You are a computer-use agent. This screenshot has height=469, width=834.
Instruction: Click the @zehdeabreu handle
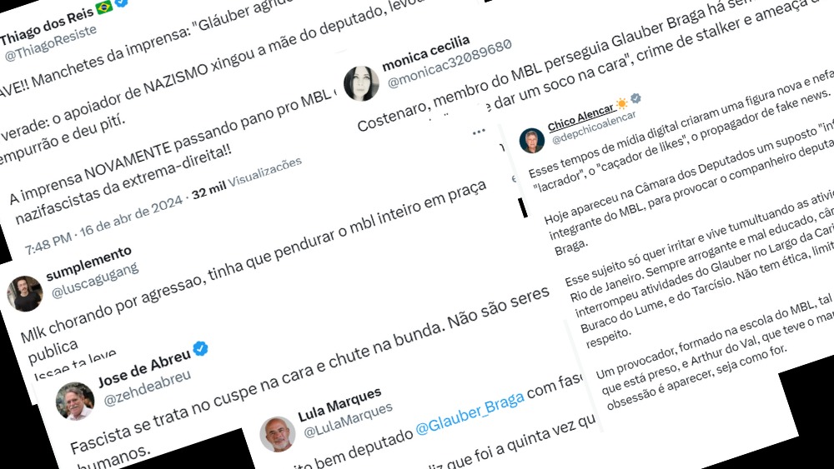(147, 389)
